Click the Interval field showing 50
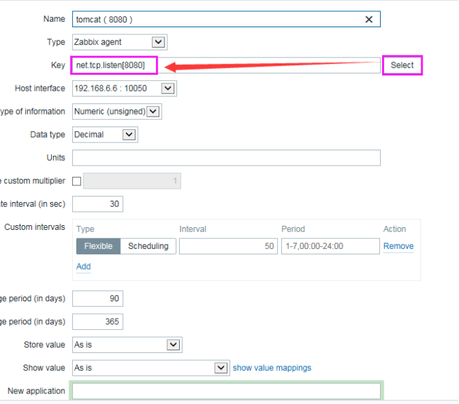 228,246
